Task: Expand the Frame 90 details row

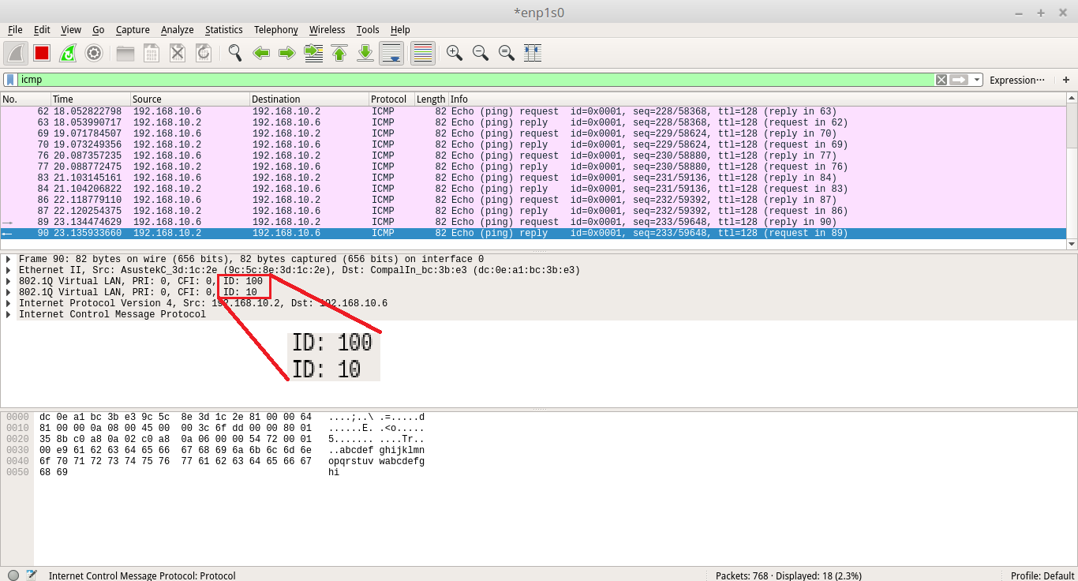Action: 9,259
